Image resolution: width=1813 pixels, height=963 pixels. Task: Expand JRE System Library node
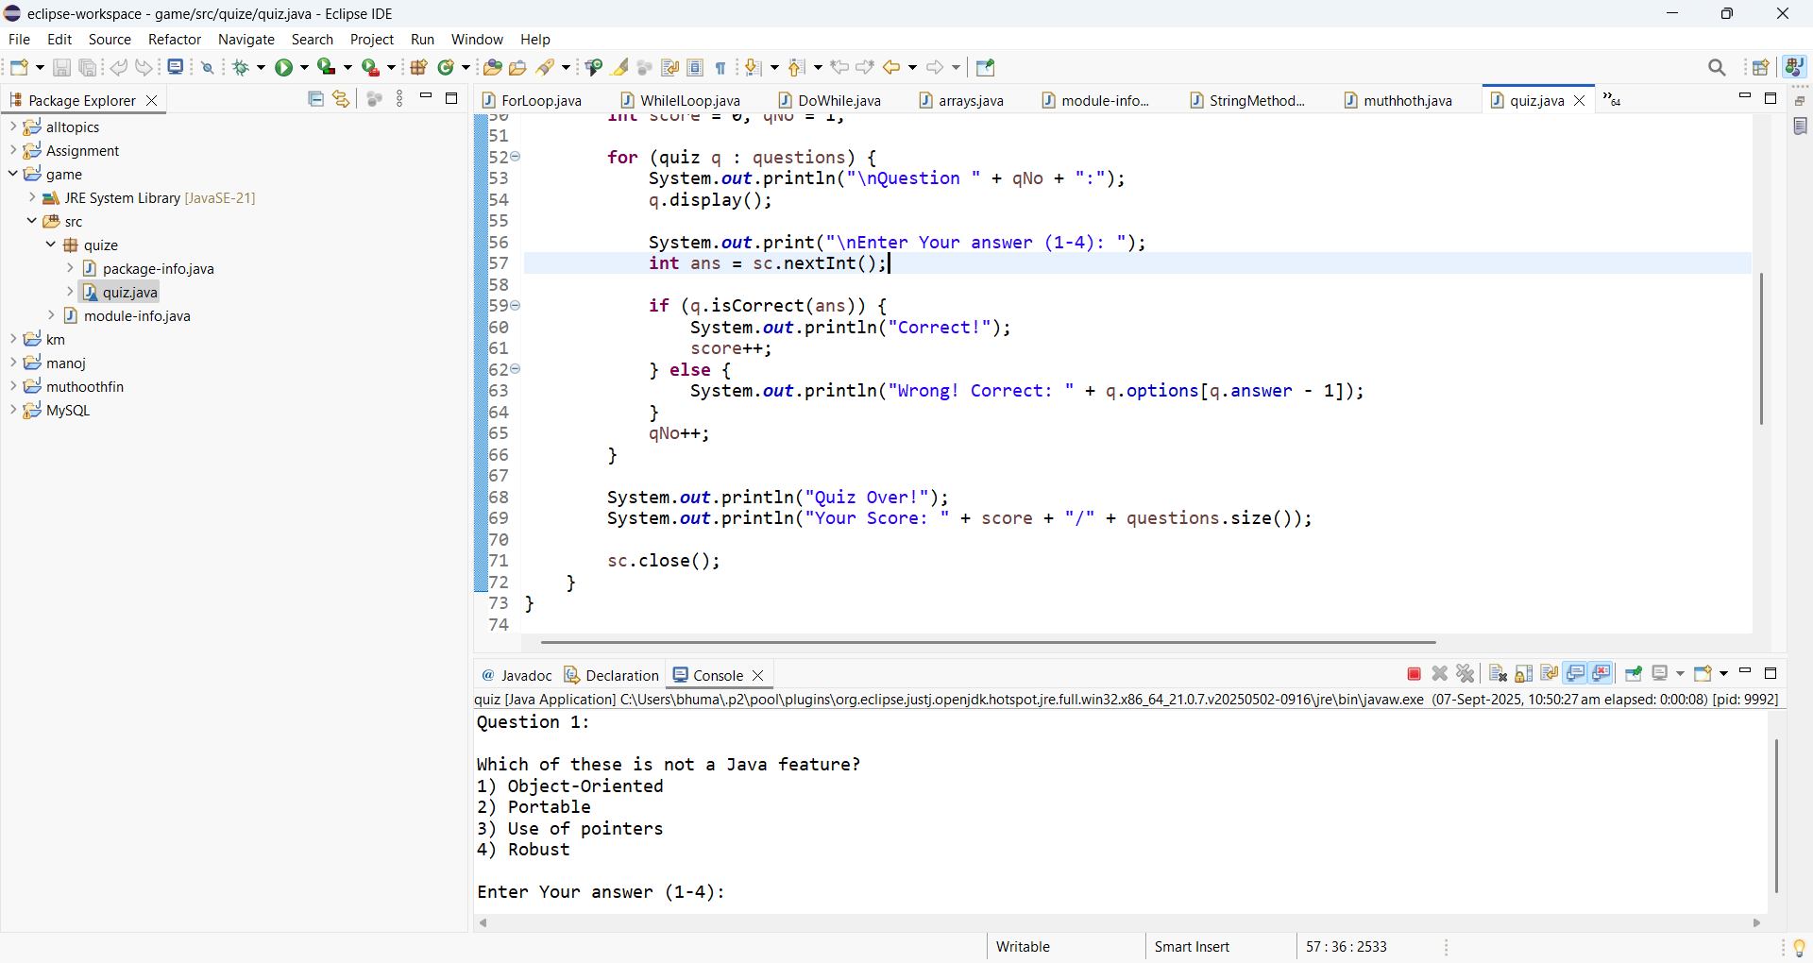pyautogui.click(x=31, y=197)
